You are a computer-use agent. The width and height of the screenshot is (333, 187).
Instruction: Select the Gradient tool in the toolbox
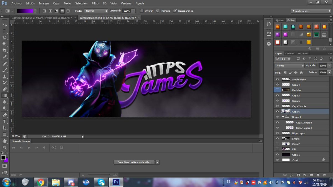coord(4,96)
